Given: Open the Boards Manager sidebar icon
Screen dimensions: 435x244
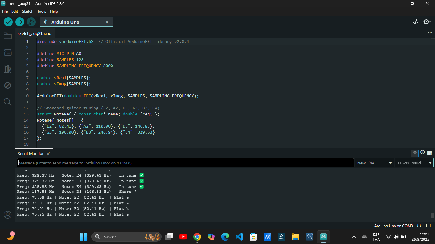Looking at the screenshot, I should click(8, 52).
